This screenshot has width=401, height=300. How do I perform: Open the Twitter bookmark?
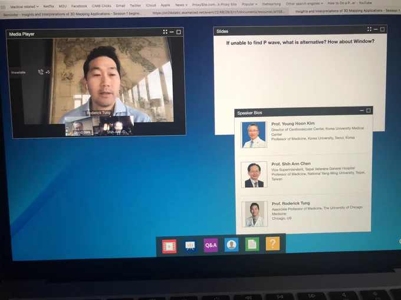pyautogui.click(x=135, y=5)
